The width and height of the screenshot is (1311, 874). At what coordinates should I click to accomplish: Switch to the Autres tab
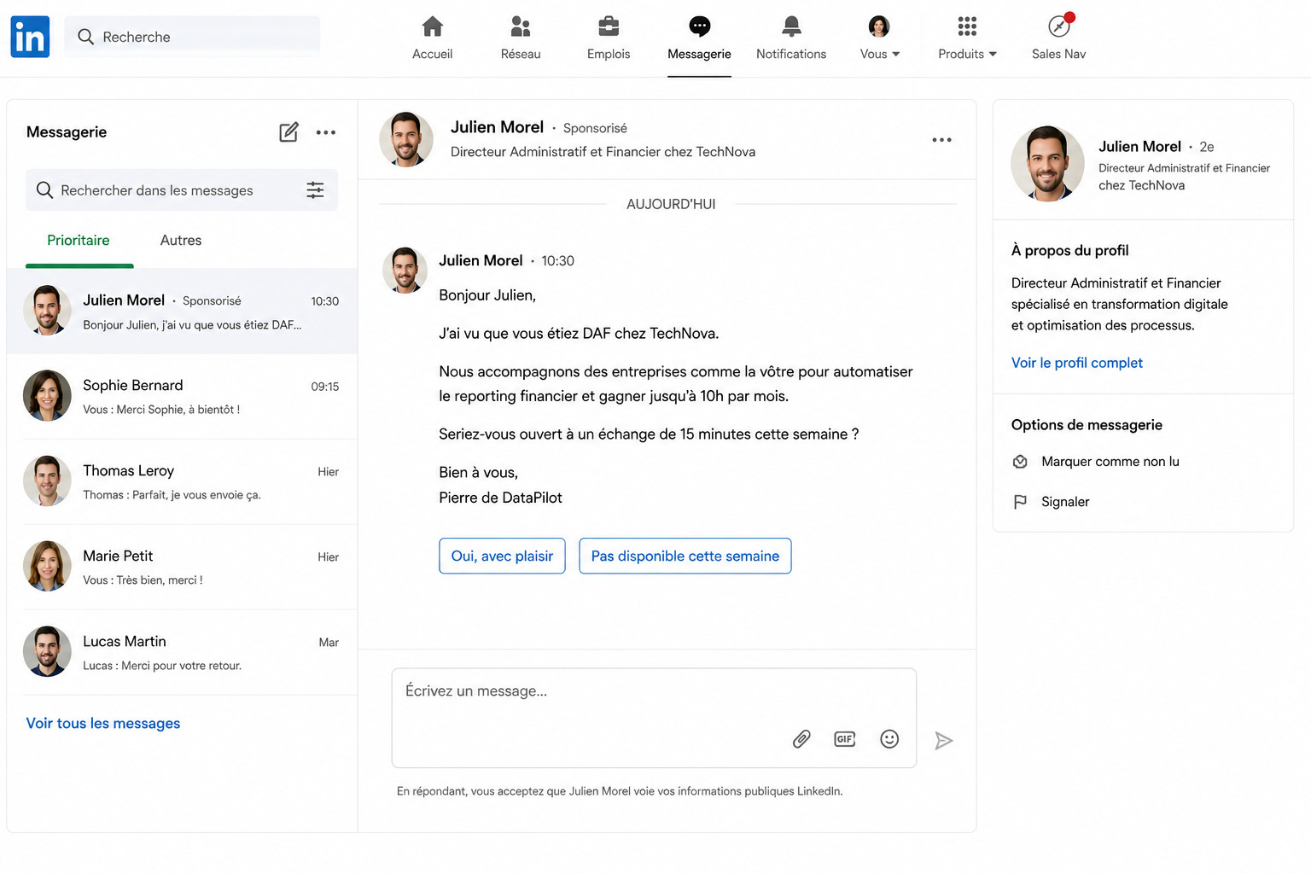(x=181, y=241)
